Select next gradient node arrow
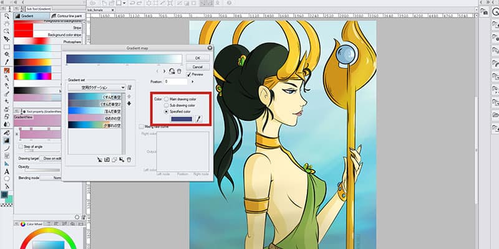 point(164,72)
